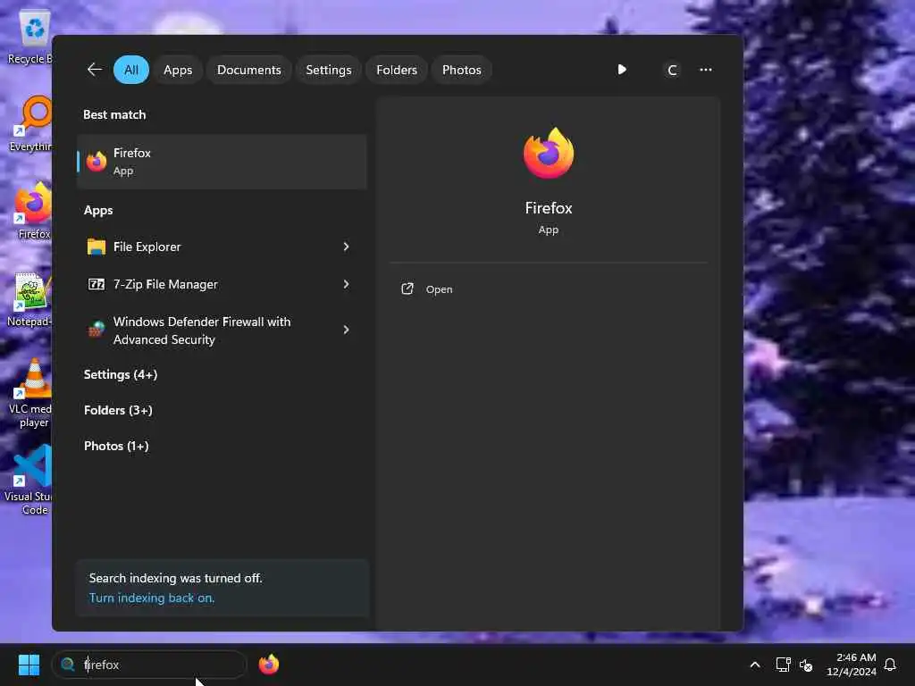The height and width of the screenshot is (686, 915).
Task: Expand the File Explorer result chevron
Action: (346, 247)
